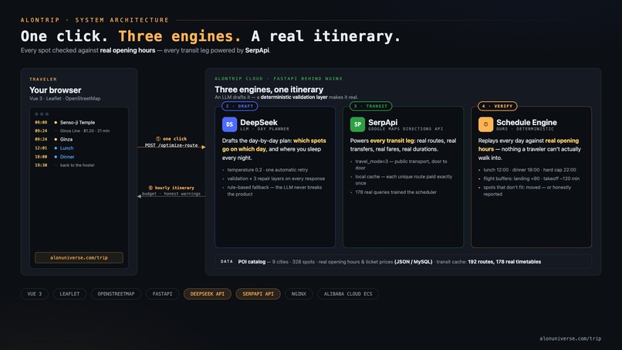Click the 'LLM · DAY PLANNER' subtitle

[x=265, y=129]
